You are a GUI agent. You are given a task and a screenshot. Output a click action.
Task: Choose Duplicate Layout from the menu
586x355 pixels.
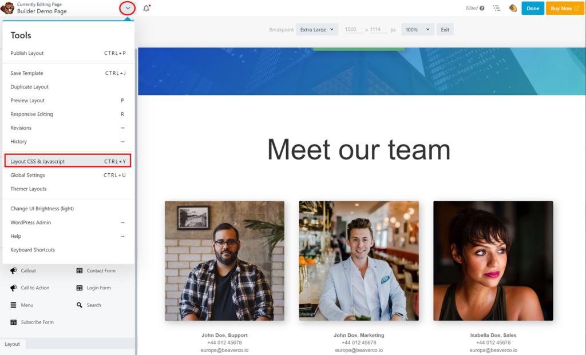pos(68,86)
